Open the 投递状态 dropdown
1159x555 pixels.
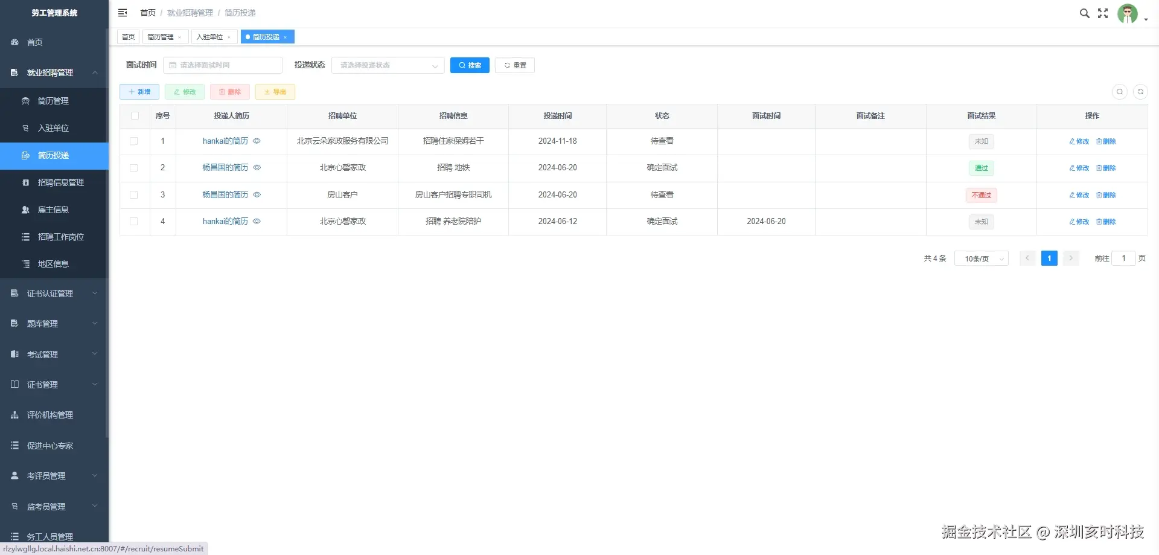coord(388,65)
